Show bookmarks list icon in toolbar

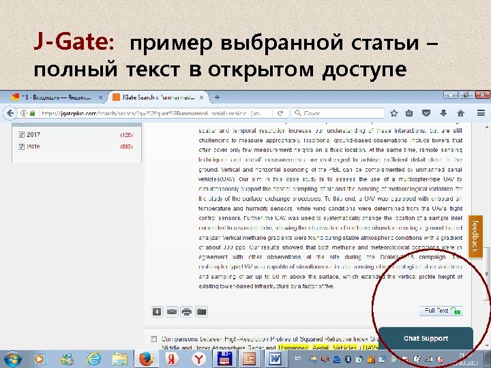(409, 113)
